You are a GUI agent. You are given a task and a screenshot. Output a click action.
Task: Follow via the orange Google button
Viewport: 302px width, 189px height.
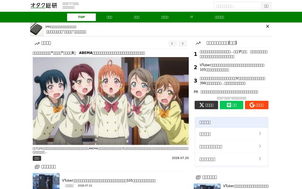(x=257, y=105)
